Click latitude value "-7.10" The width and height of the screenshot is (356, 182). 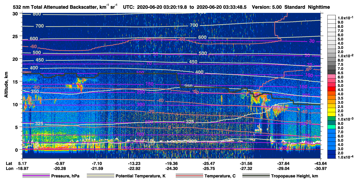[97, 163]
